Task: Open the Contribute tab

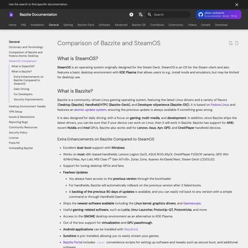Action: [x=157, y=25]
